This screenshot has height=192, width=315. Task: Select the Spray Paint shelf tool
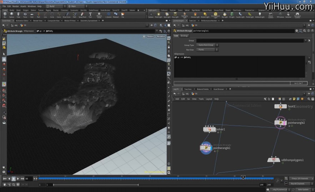(82, 15)
